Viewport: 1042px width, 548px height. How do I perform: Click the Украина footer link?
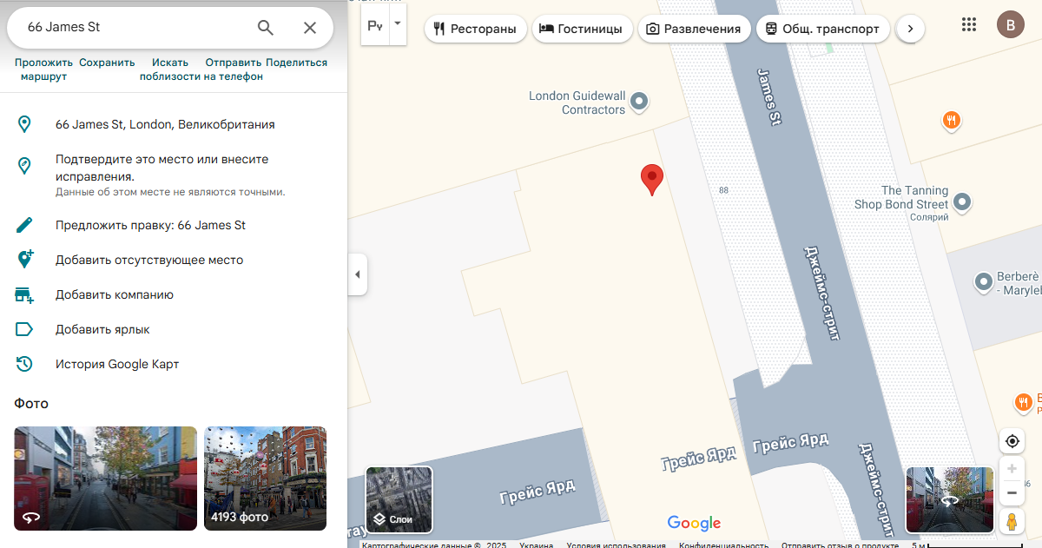536,545
